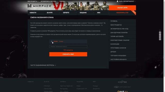
Task: Click the 900 кредитов price text
Action: coord(68,50)
